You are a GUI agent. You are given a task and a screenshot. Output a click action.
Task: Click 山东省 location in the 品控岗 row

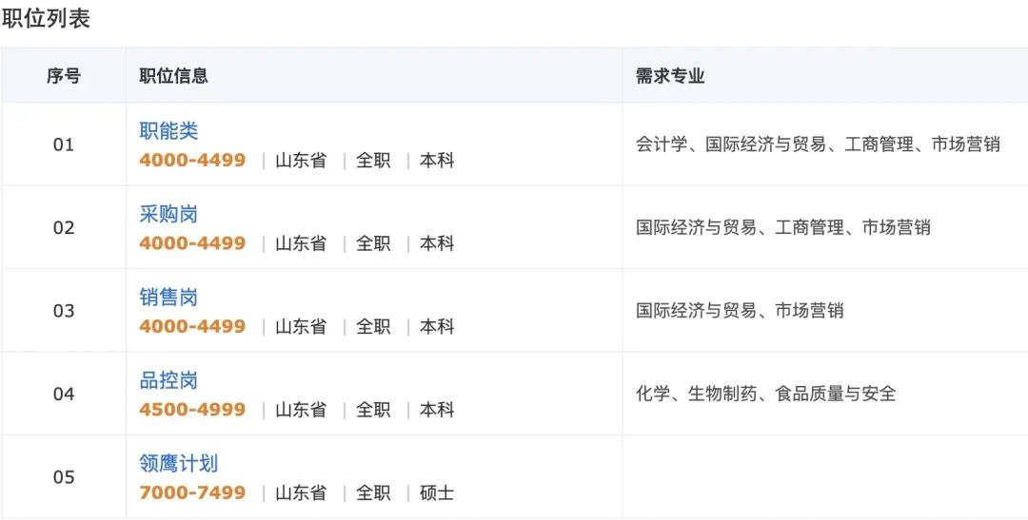[x=301, y=410]
